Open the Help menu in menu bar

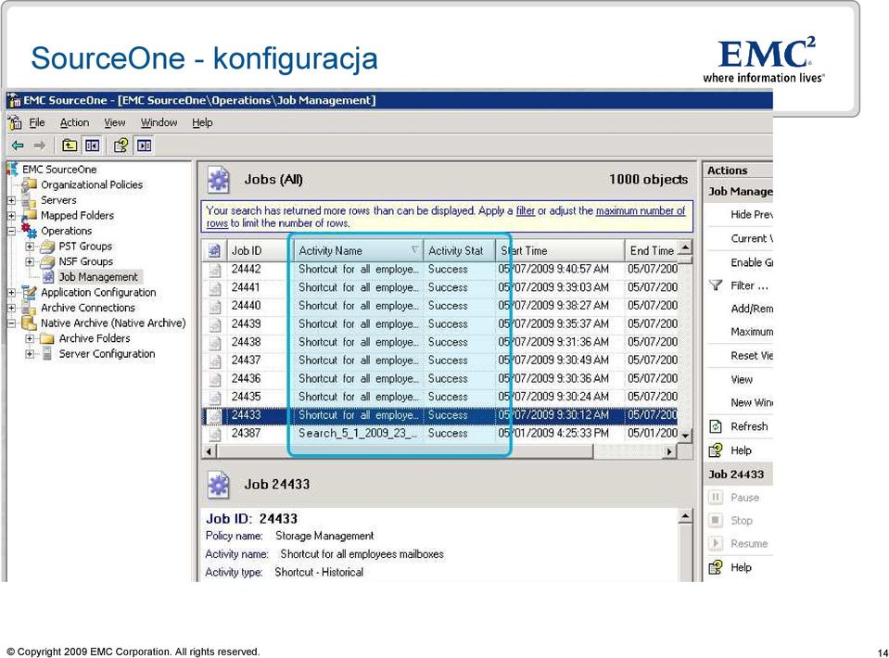(202, 122)
